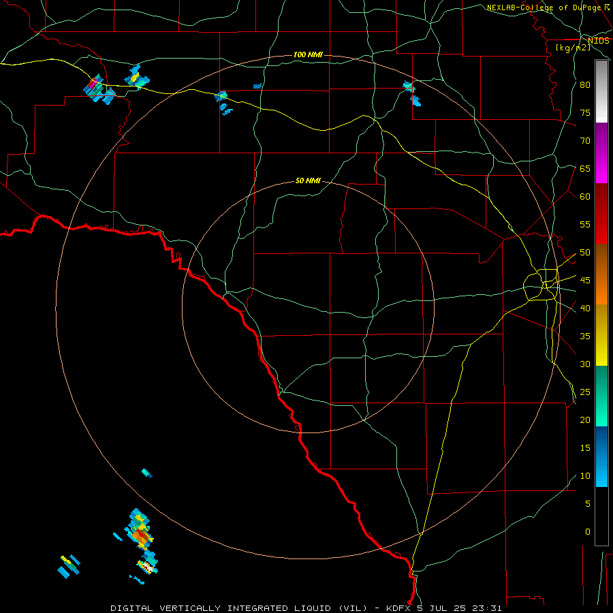Select the green segment of the VIL scale

coord(601,396)
